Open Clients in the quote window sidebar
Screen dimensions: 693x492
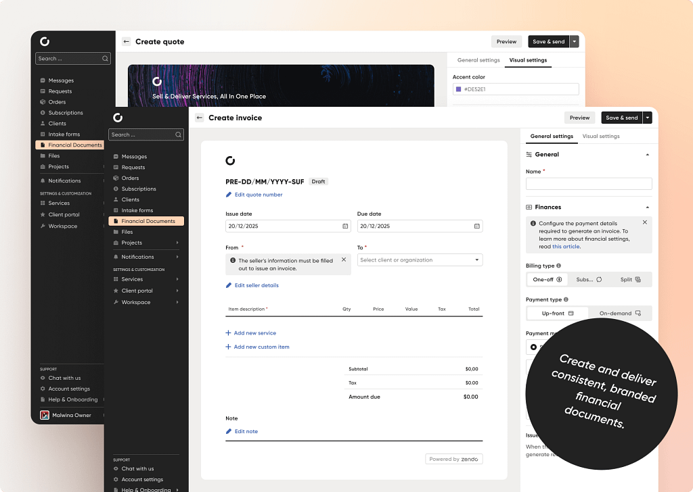[x=57, y=124]
